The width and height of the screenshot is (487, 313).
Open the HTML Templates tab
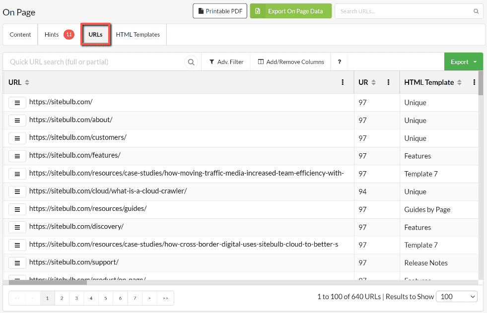pyautogui.click(x=138, y=34)
